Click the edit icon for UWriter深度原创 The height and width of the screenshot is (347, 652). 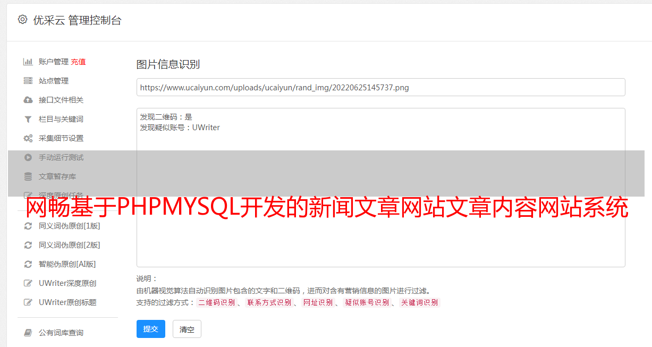28,283
